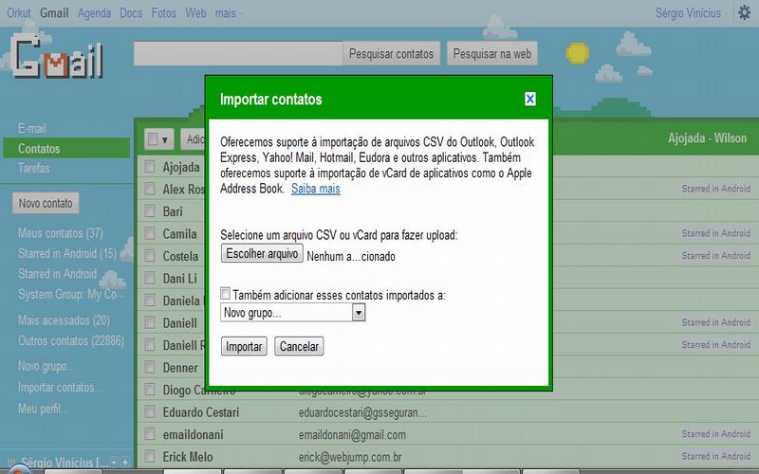Close the Importar contatos dialog
Viewport: 759px width, 474px height.
coord(530,99)
